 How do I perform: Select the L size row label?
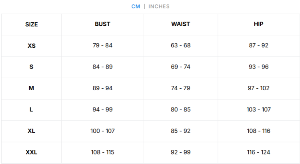31,109
